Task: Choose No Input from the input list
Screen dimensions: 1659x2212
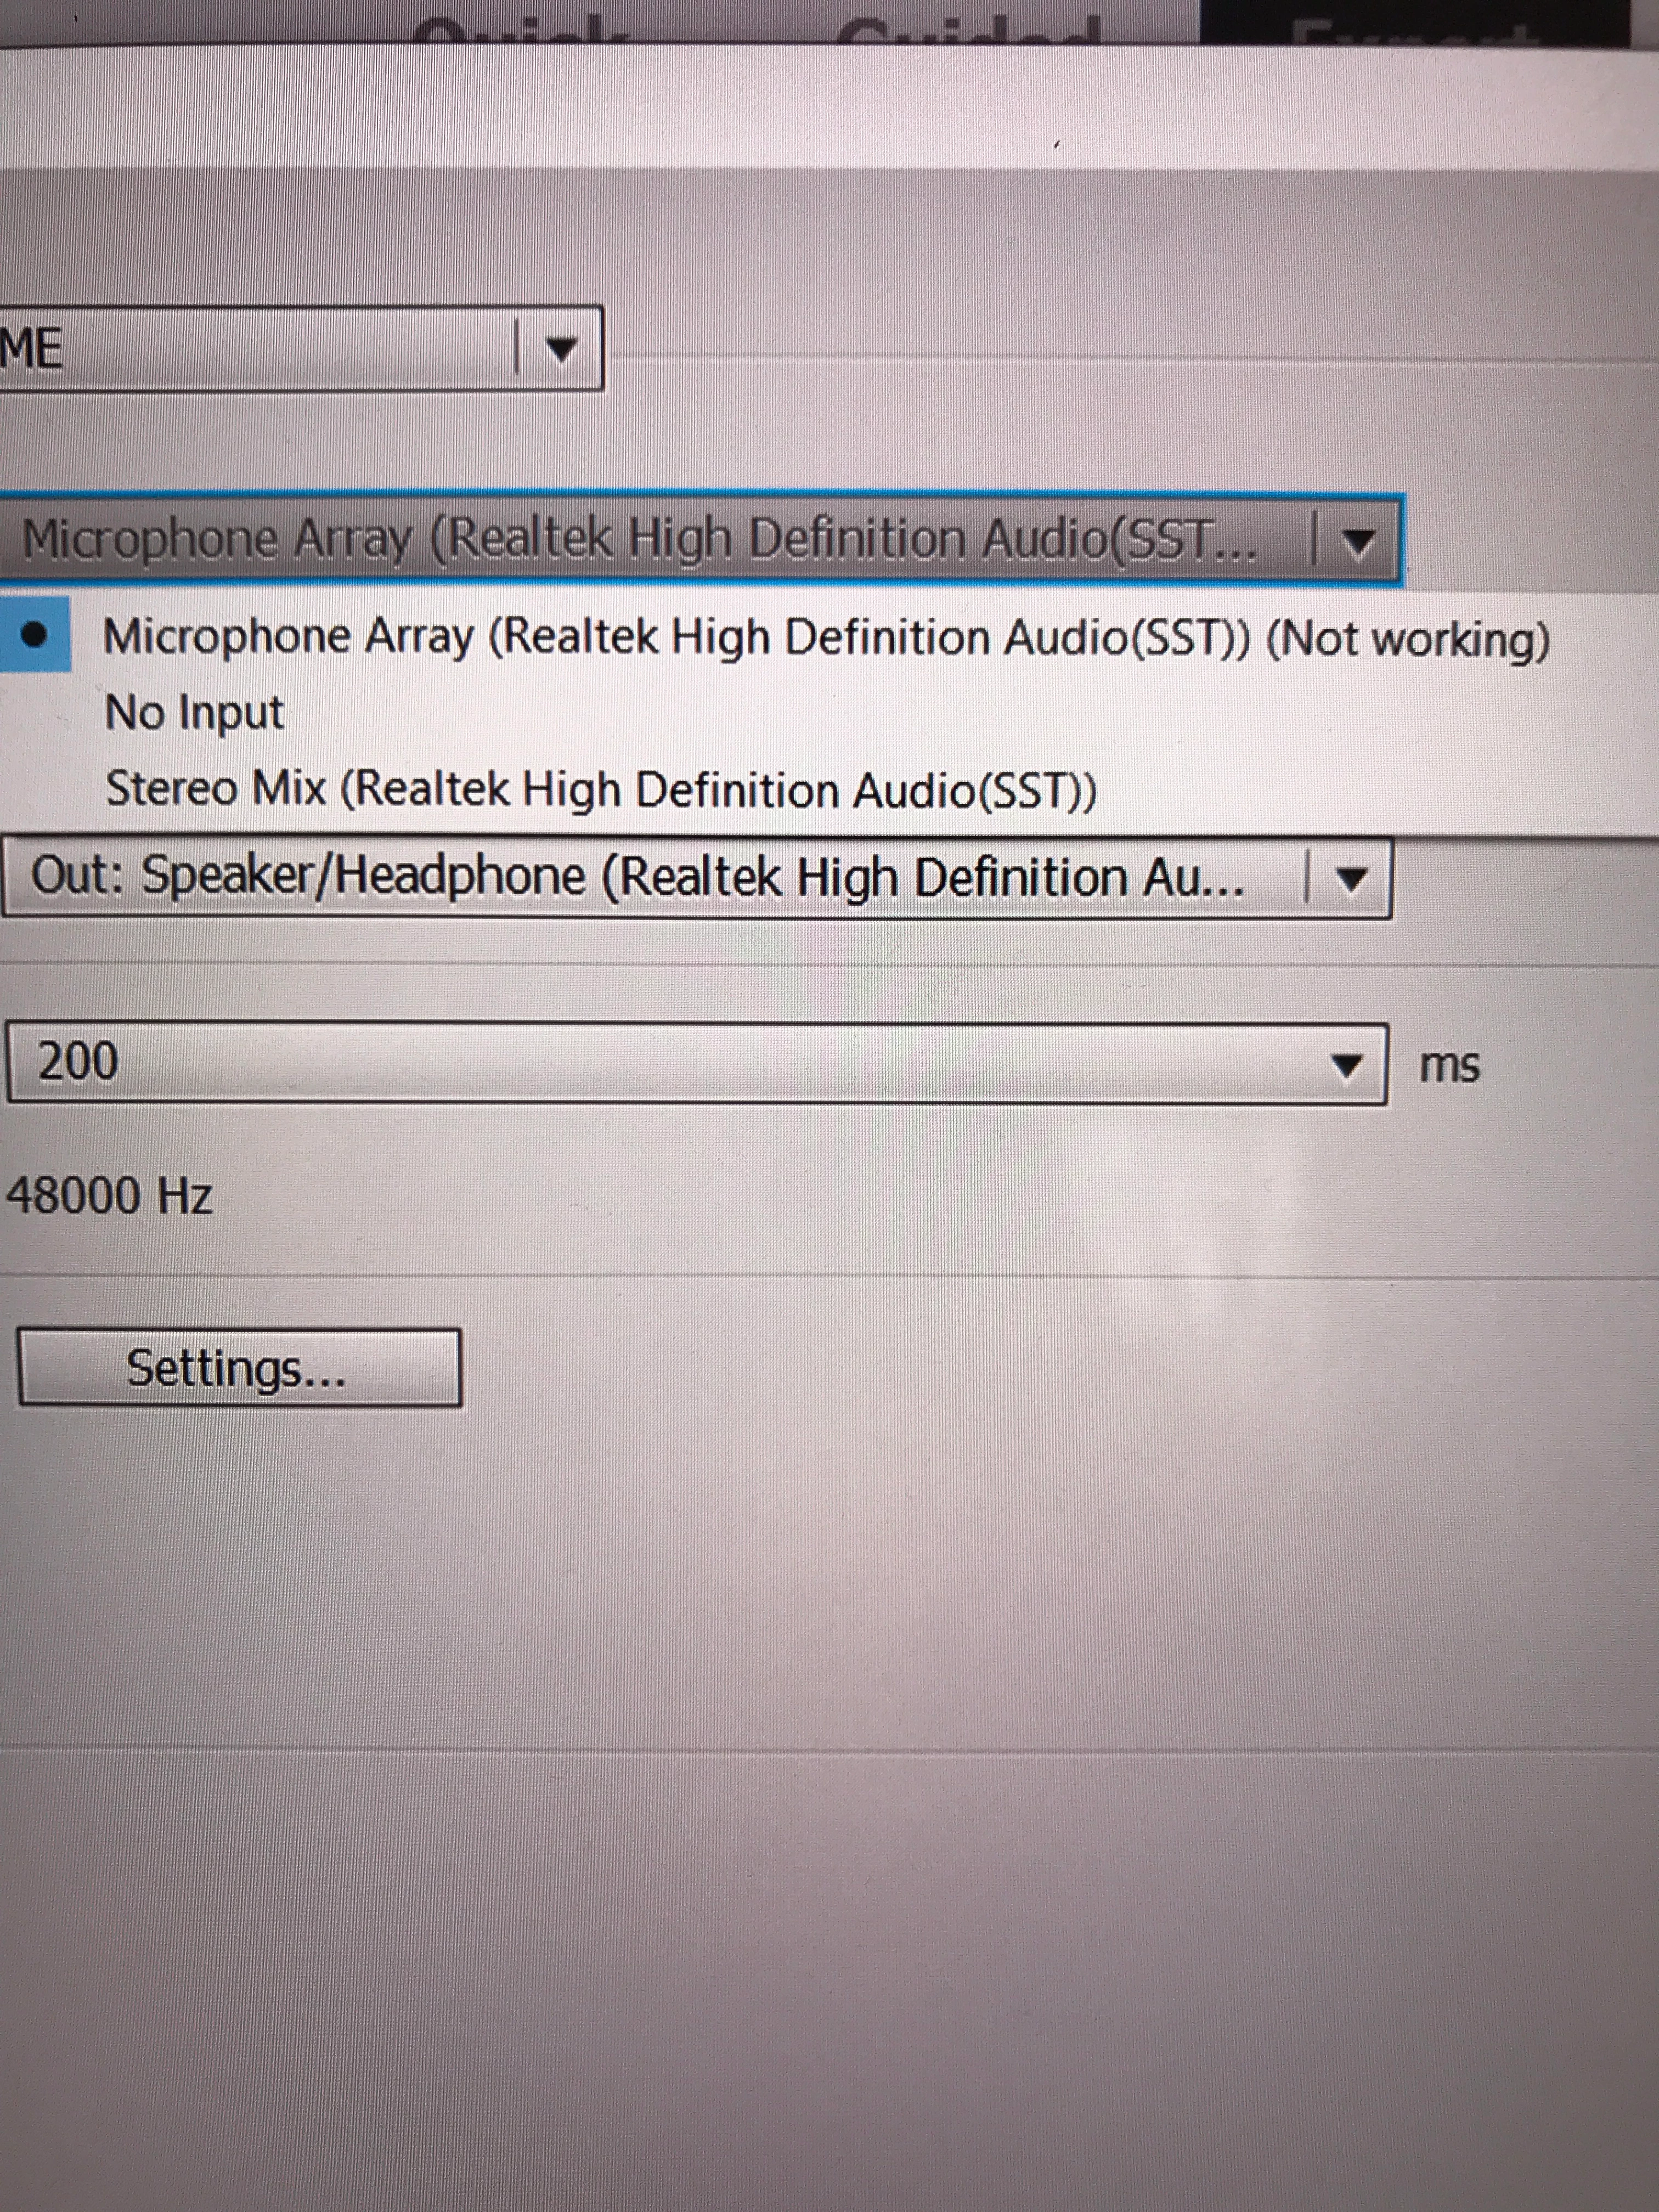Action: (194, 713)
